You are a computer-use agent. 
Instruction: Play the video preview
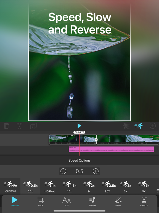coord(79,126)
